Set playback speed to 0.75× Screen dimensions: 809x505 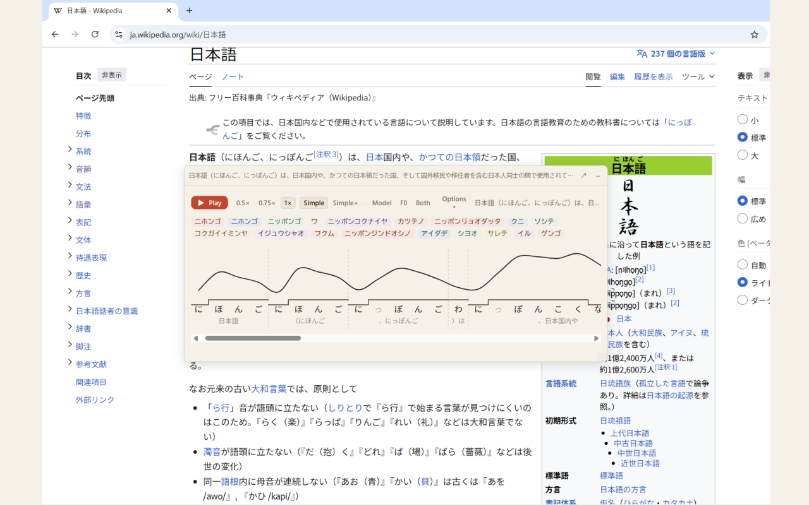(267, 203)
